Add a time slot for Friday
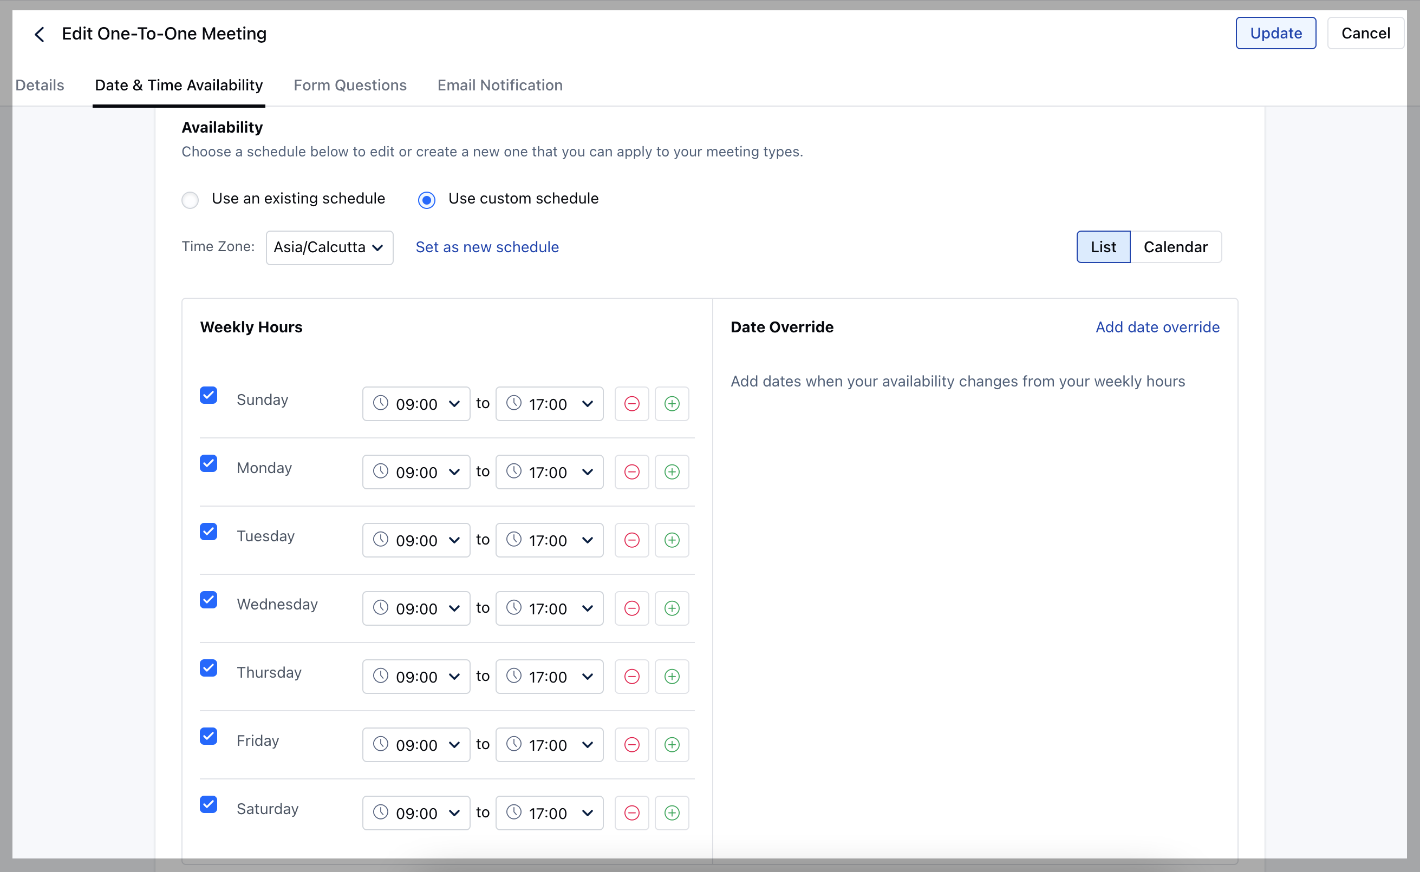 click(x=672, y=744)
